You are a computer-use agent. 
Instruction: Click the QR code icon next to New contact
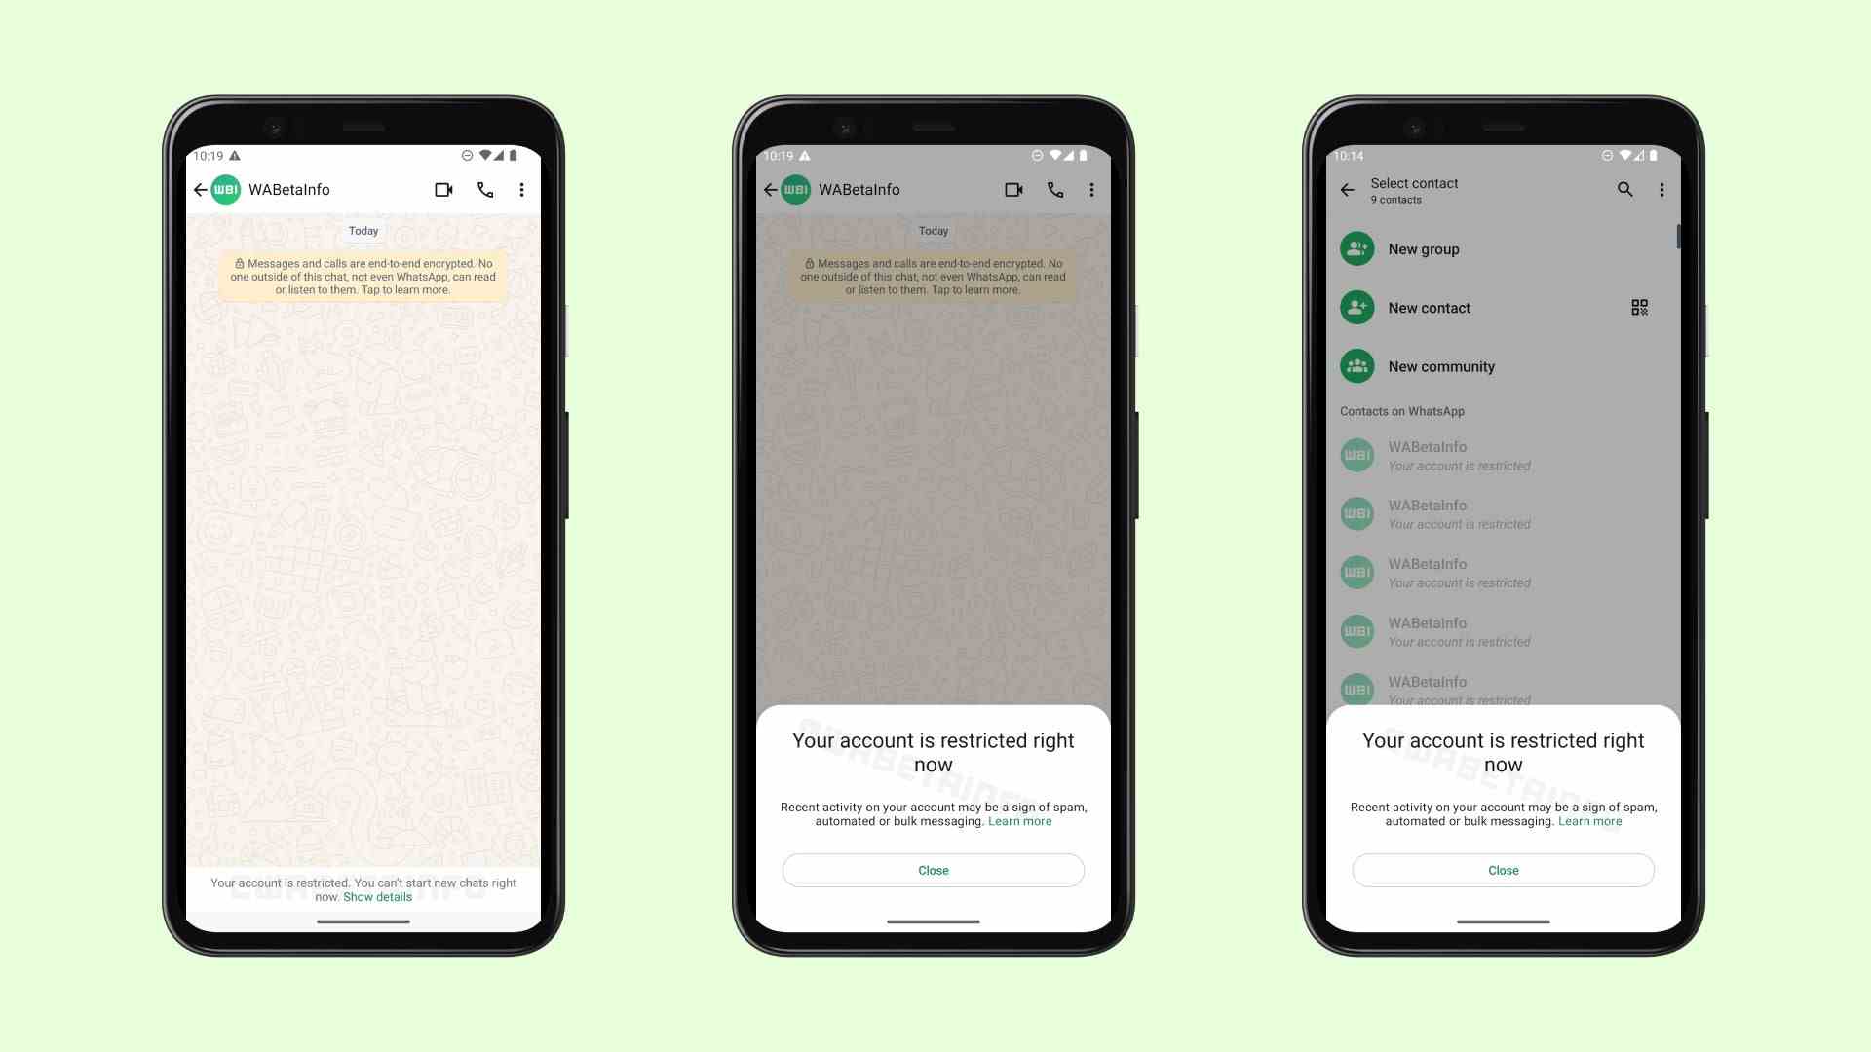1641,308
